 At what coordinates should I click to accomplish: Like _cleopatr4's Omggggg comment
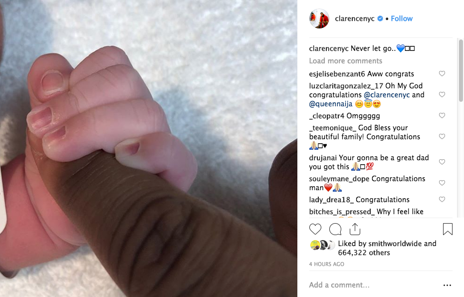click(x=442, y=115)
